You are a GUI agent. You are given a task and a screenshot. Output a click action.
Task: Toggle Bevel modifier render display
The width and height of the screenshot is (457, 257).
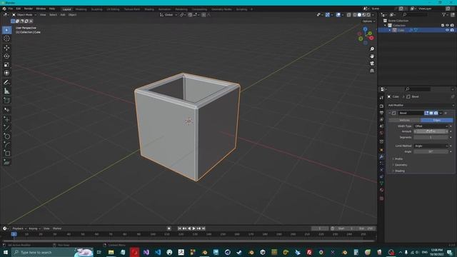[436, 113]
